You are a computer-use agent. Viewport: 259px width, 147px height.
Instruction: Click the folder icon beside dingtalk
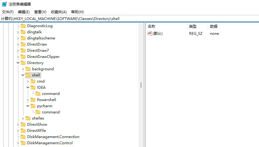pos(23,32)
